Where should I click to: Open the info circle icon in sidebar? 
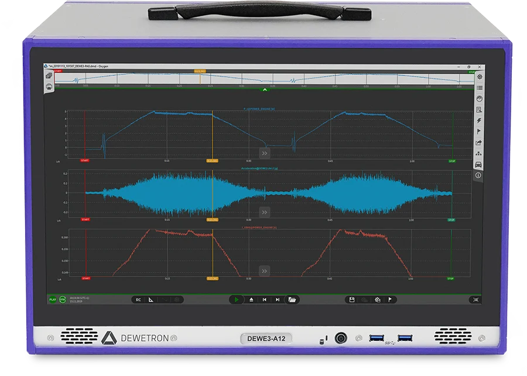click(478, 175)
